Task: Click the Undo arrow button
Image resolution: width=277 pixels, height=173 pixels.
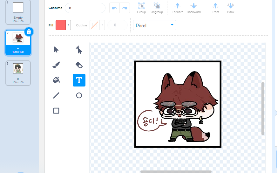Action: click(114, 8)
